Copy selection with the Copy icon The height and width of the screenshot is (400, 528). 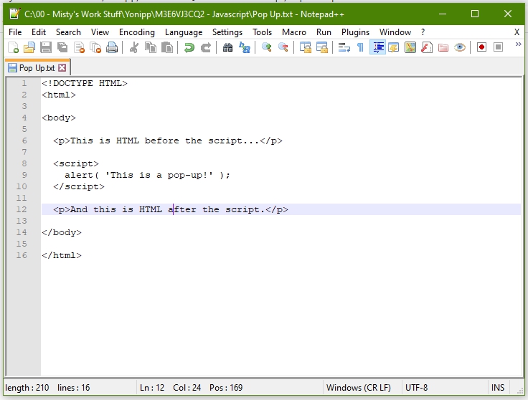151,47
